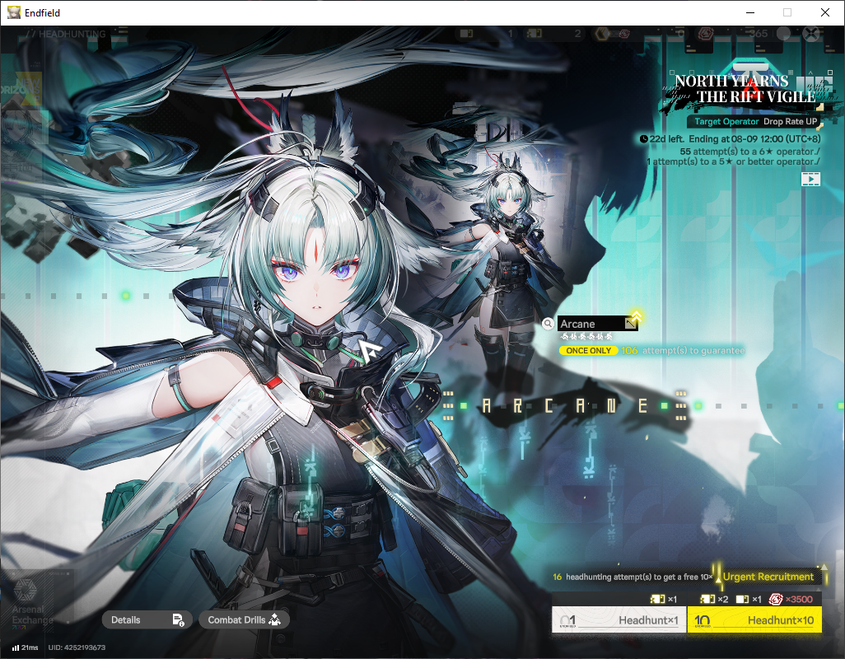Close the Headhunting screen with the X
The image size is (845, 659).
point(811,34)
